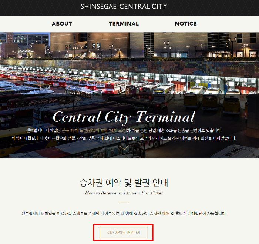This screenshot has height=244, width=259.
Task: Click the SHINSEGAE CENTRAL CITY logo
Action: tap(124, 6)
